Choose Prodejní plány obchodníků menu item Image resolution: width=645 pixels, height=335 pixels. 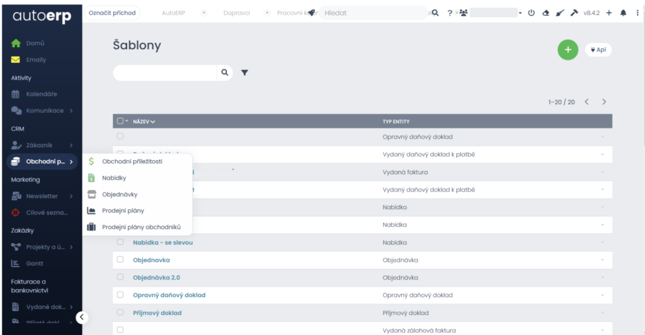[141, 227]
